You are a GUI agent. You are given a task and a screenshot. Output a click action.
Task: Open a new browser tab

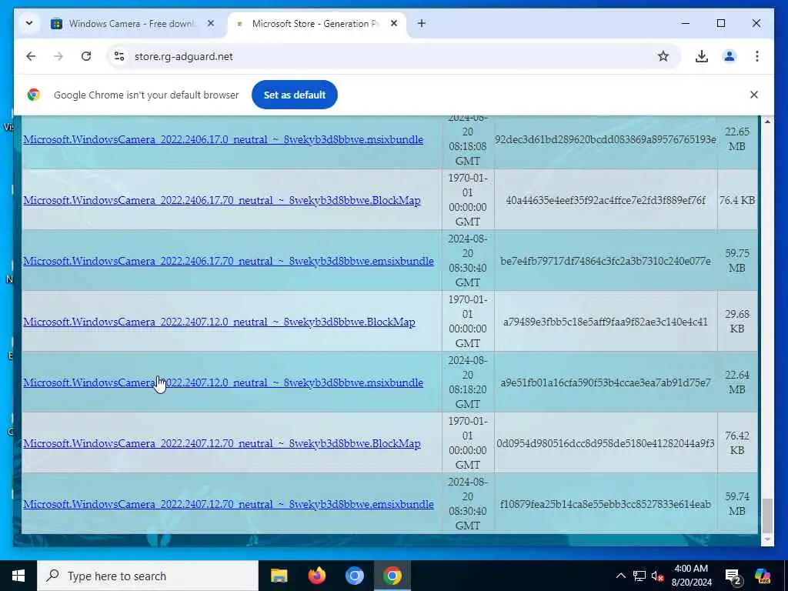[x=422, y=24]
